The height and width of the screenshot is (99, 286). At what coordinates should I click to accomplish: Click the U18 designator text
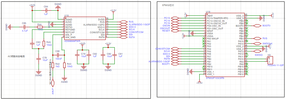point(67,16)
